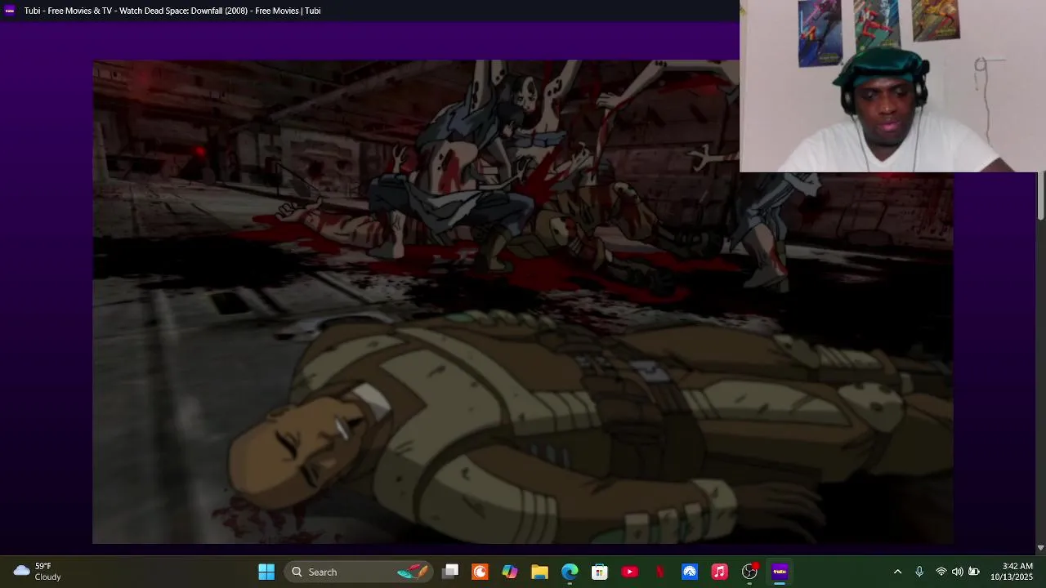Open the volume control in tray

coord(957,572)
